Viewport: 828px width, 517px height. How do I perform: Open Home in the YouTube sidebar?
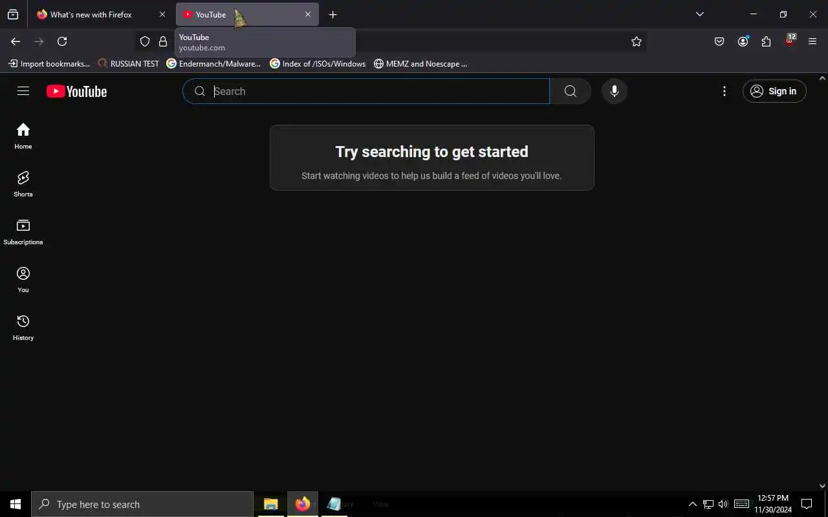click(x=23, y=136)
